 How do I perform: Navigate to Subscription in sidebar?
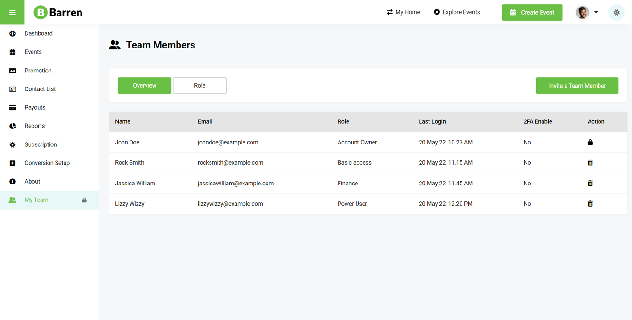(x=41, y=144)
